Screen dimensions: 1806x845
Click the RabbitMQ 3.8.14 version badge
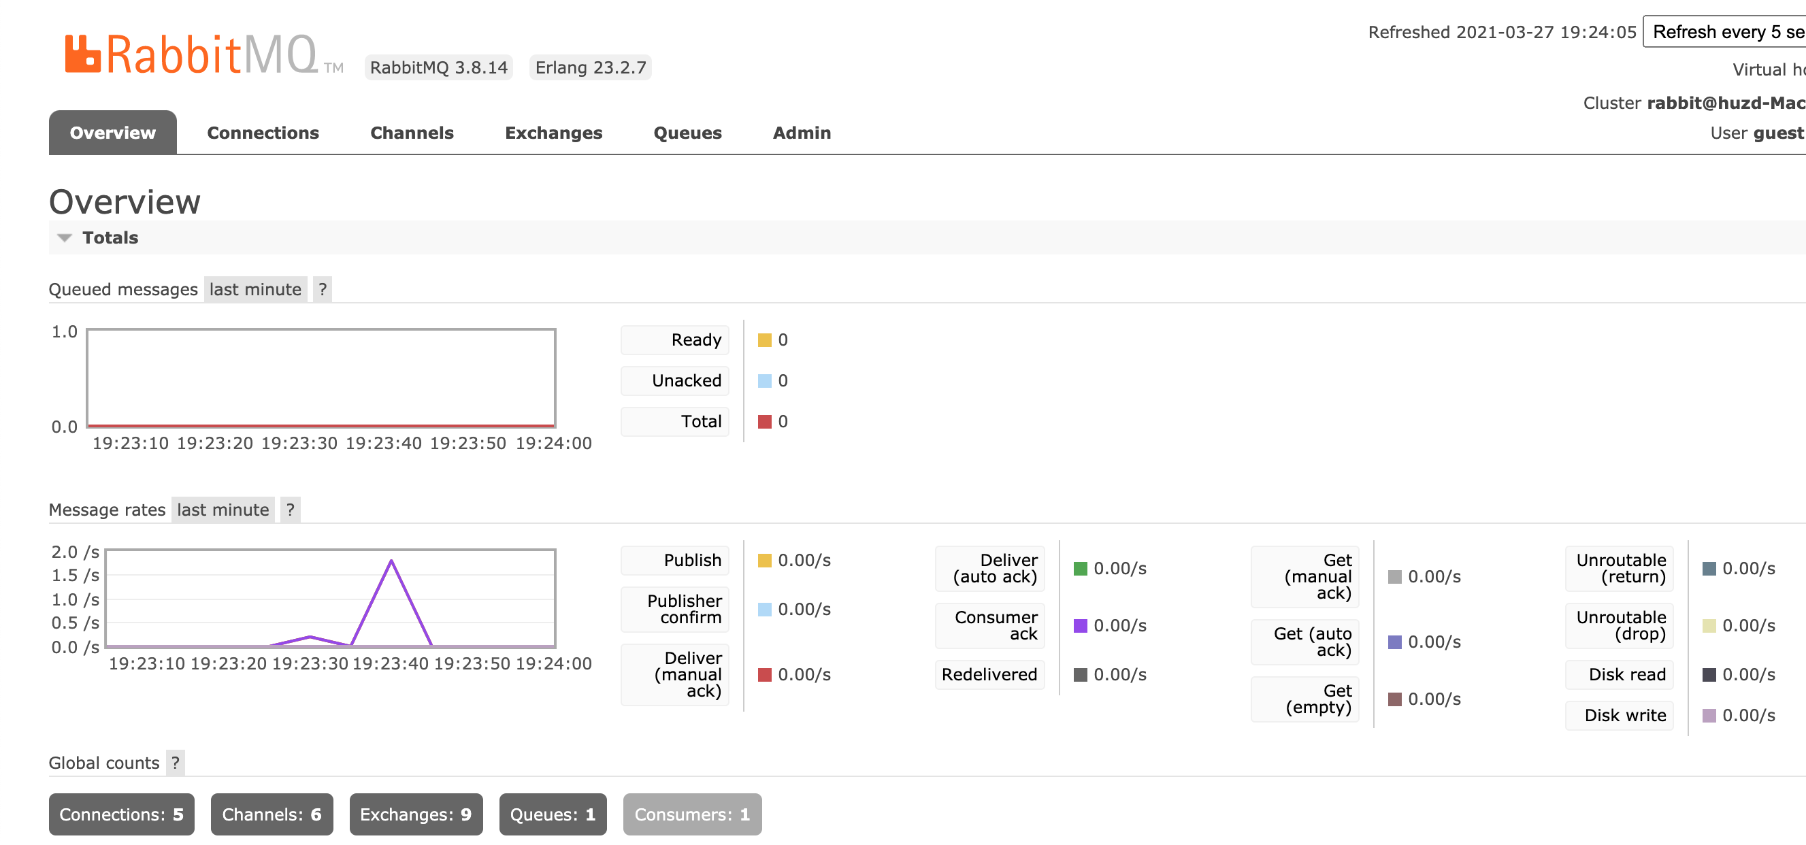(438, 67)
